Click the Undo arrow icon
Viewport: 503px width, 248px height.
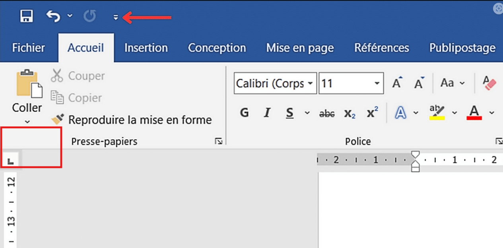tap(54, 17)
